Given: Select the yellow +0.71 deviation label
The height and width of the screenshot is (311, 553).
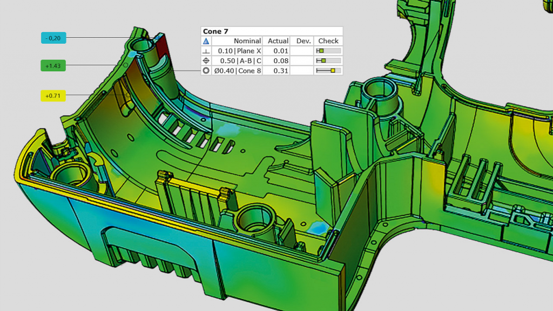Looking at the screenshot, I should (53, 96).
